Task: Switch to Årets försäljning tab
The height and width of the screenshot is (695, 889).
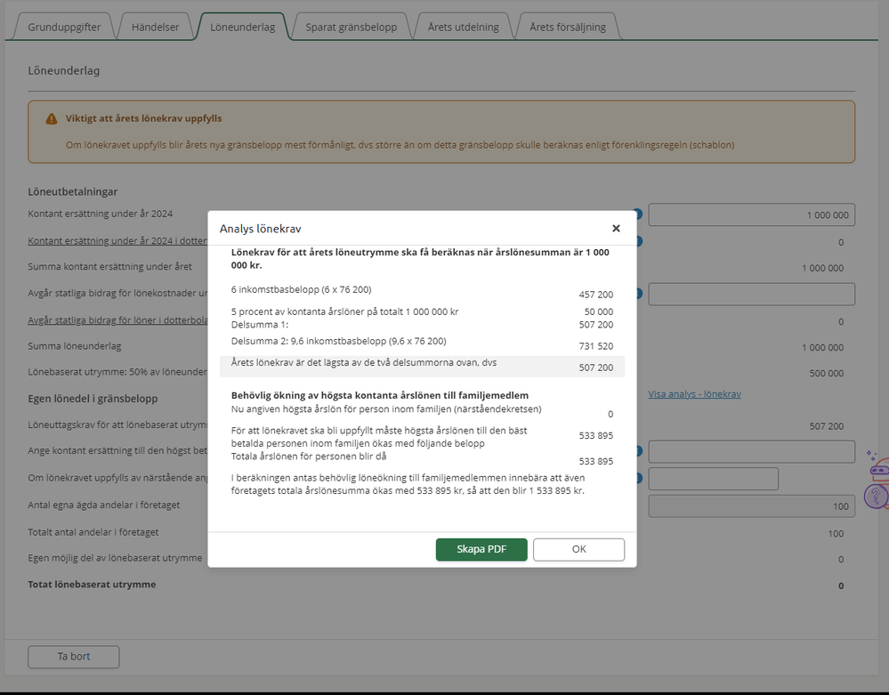Action: [567, 27]
